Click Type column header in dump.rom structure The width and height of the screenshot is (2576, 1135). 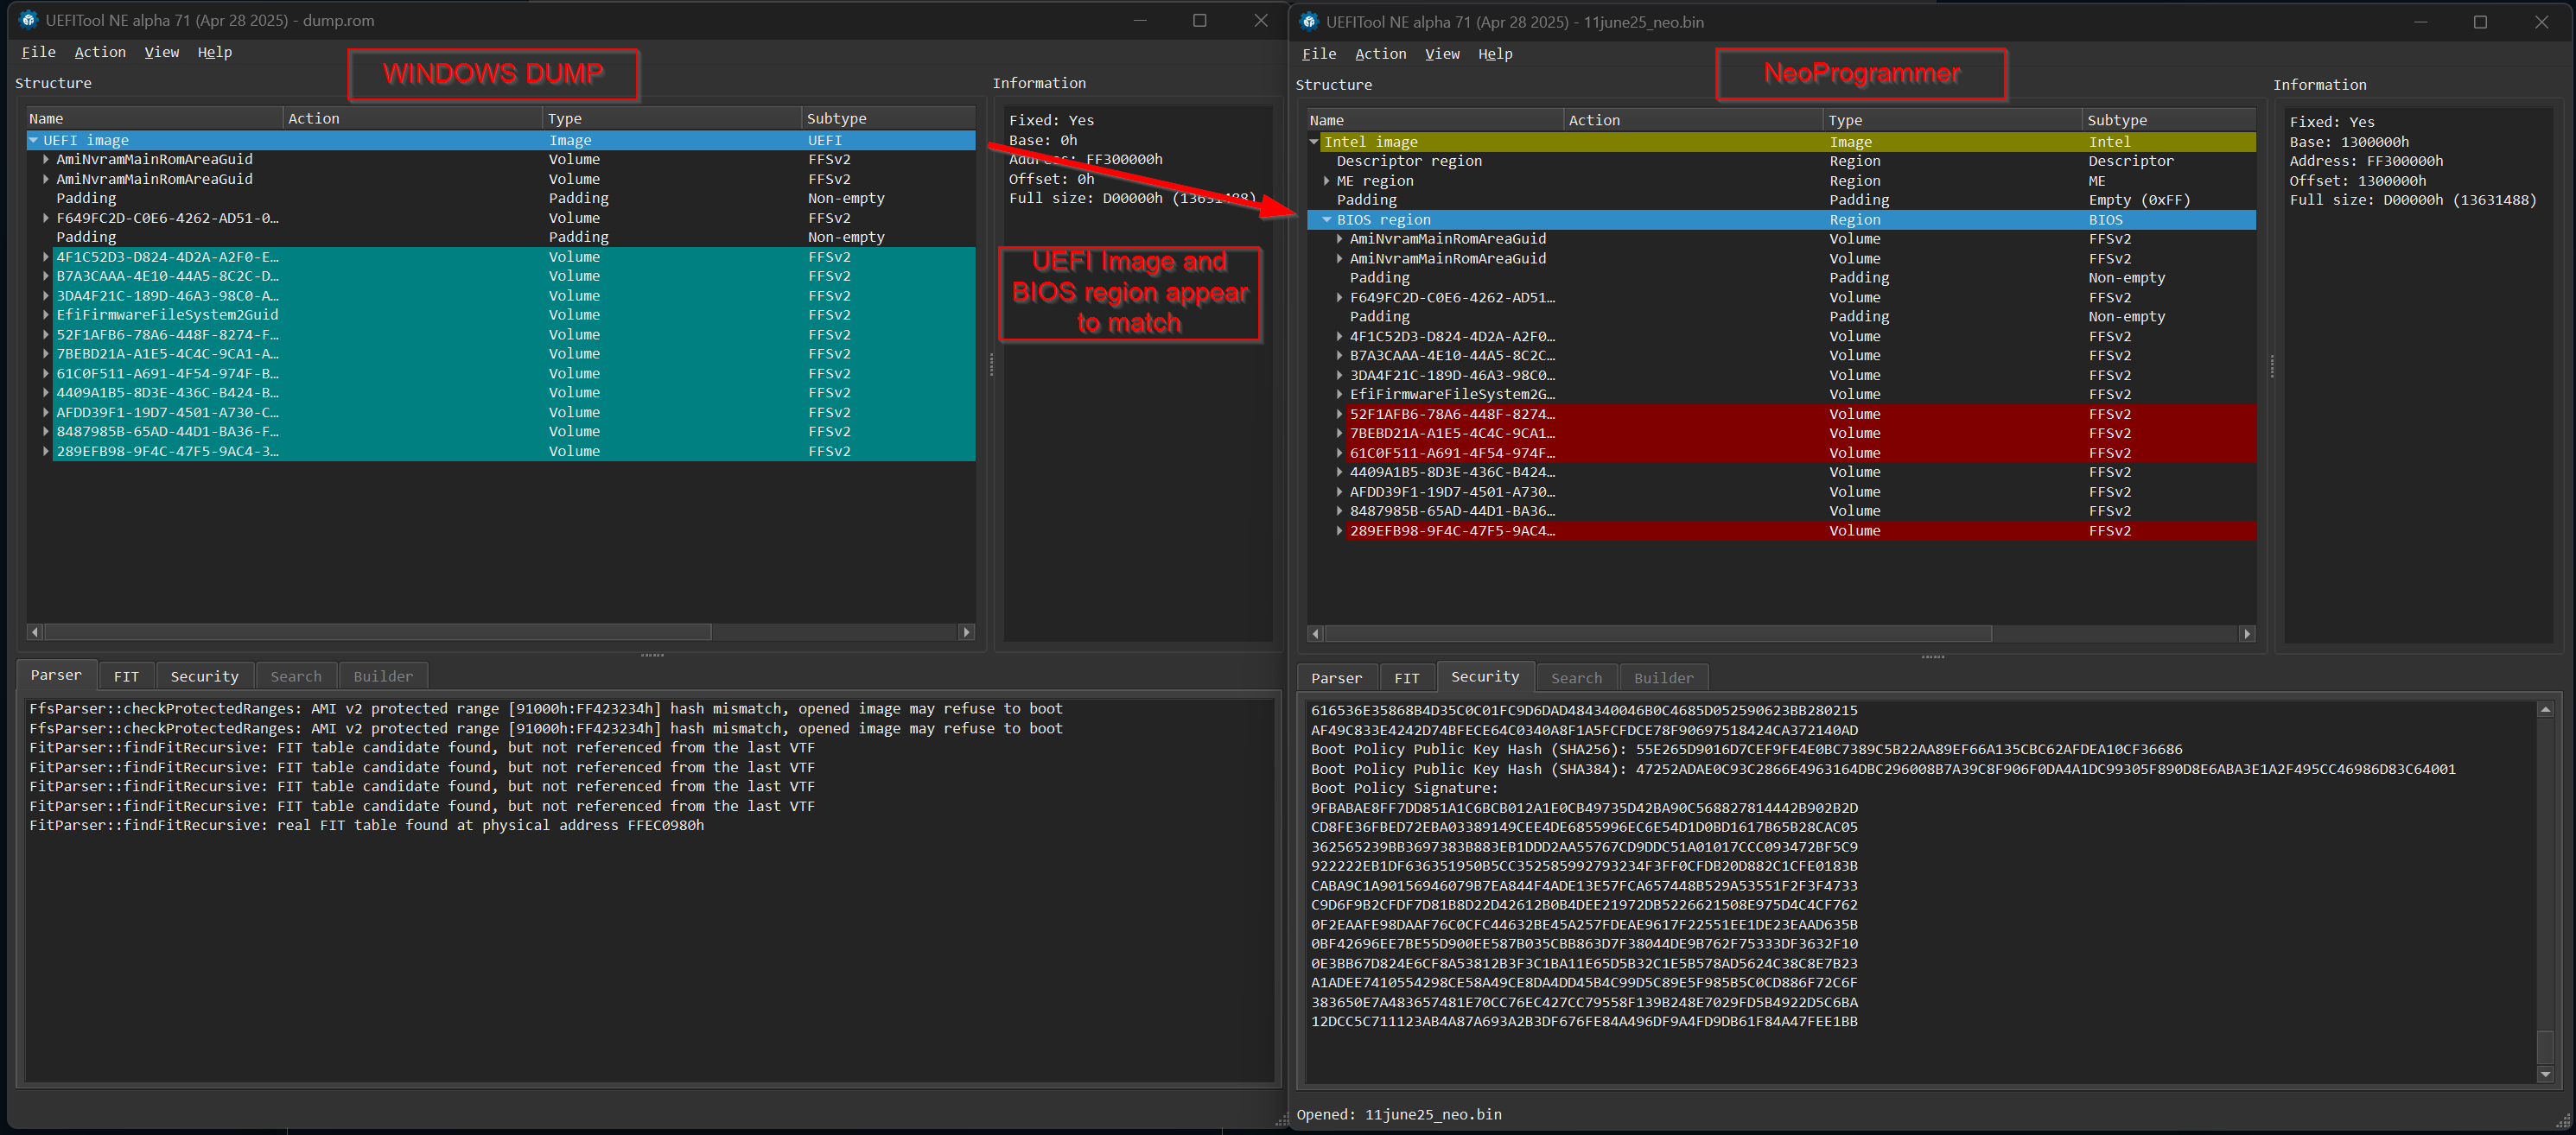coord(672,119)
